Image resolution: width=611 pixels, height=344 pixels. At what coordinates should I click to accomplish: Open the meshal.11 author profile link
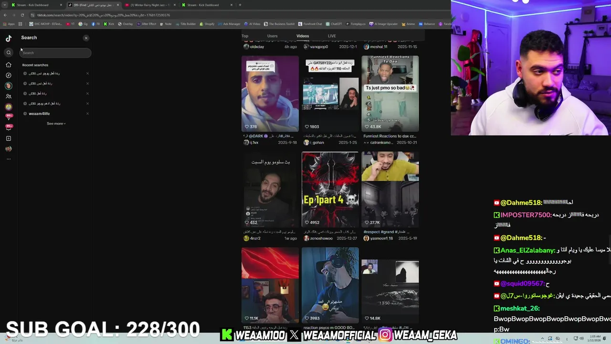click(376, 47)
